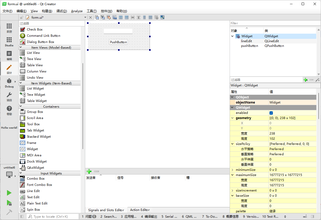The height and width of the screenshot is (220, 321).
Task: Switch to Signals and Slots Editor tab
Action: [x=106, y=210]
